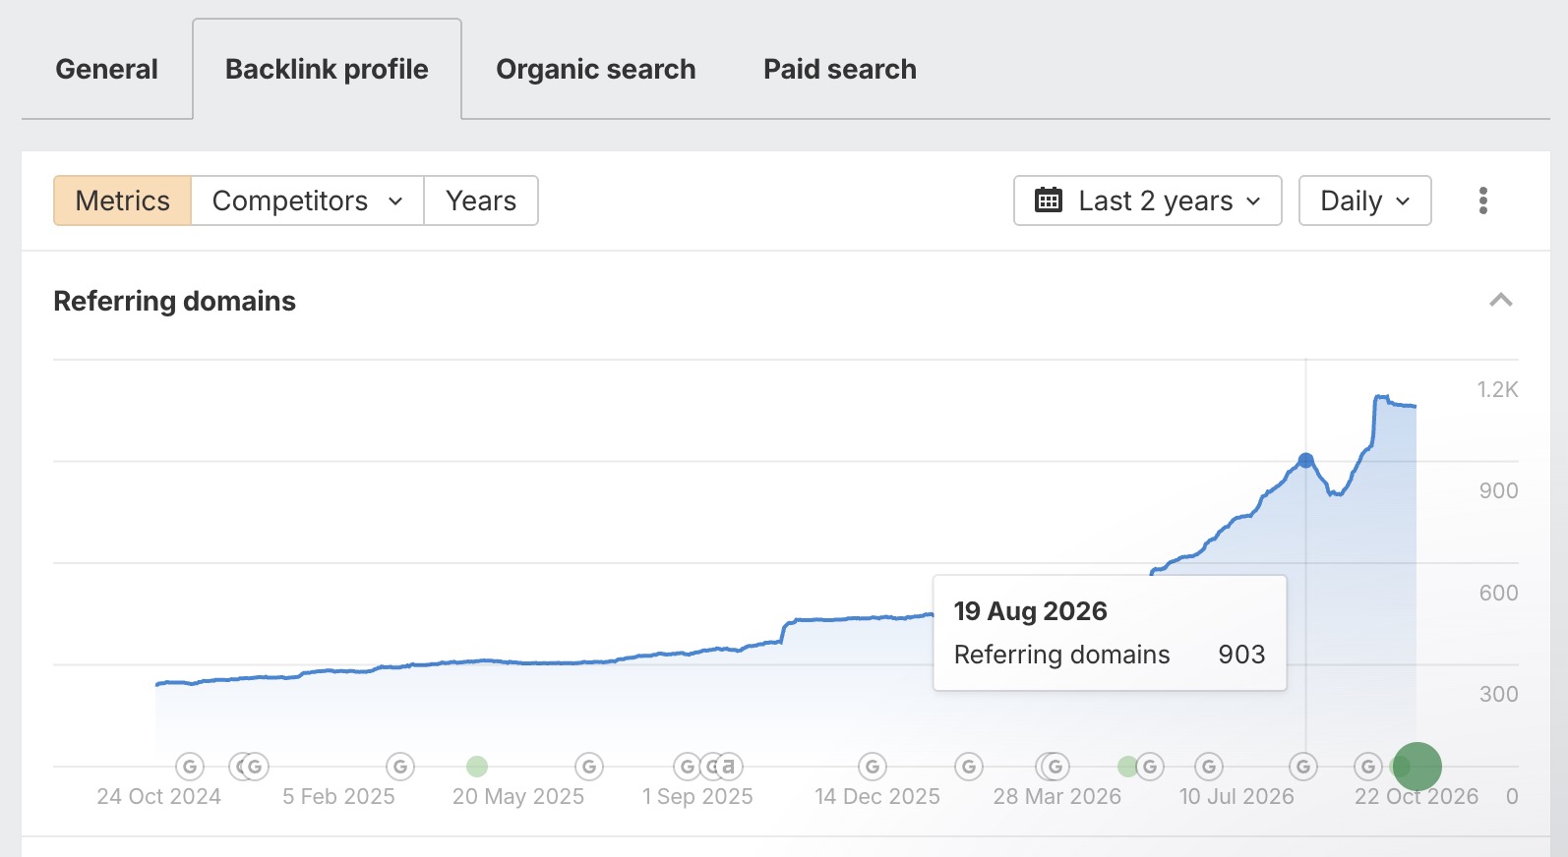
Task: Click the tooltip date '19 Aug 2026'
Action: [x=1030, y=611]
